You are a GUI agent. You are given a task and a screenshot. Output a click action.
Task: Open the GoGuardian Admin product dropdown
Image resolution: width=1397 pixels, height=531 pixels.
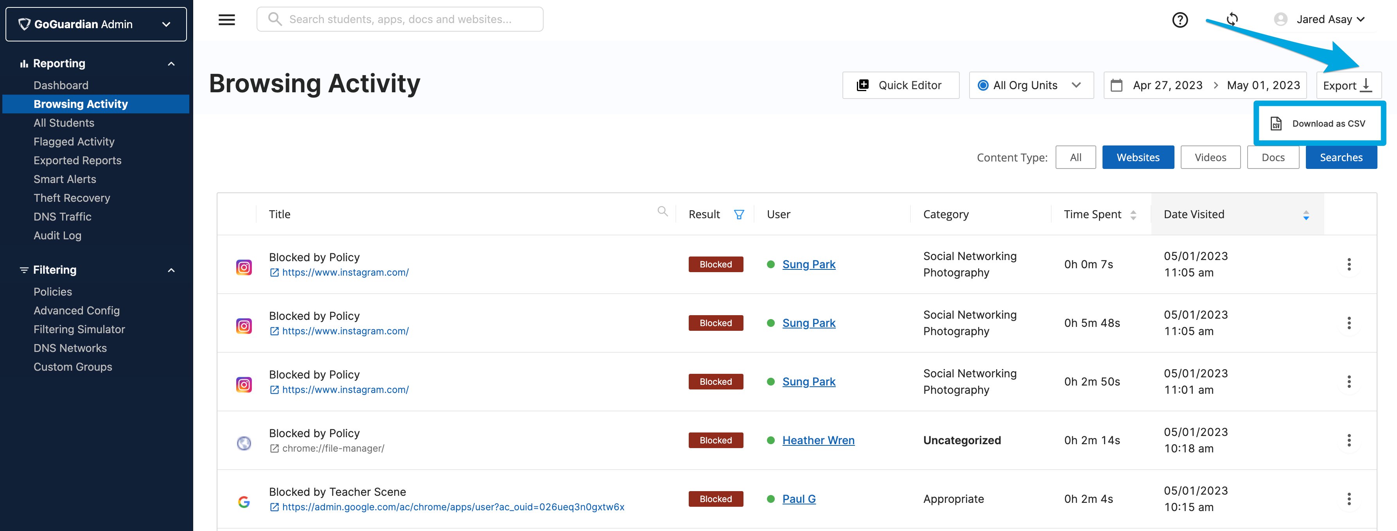coord(96,24)
